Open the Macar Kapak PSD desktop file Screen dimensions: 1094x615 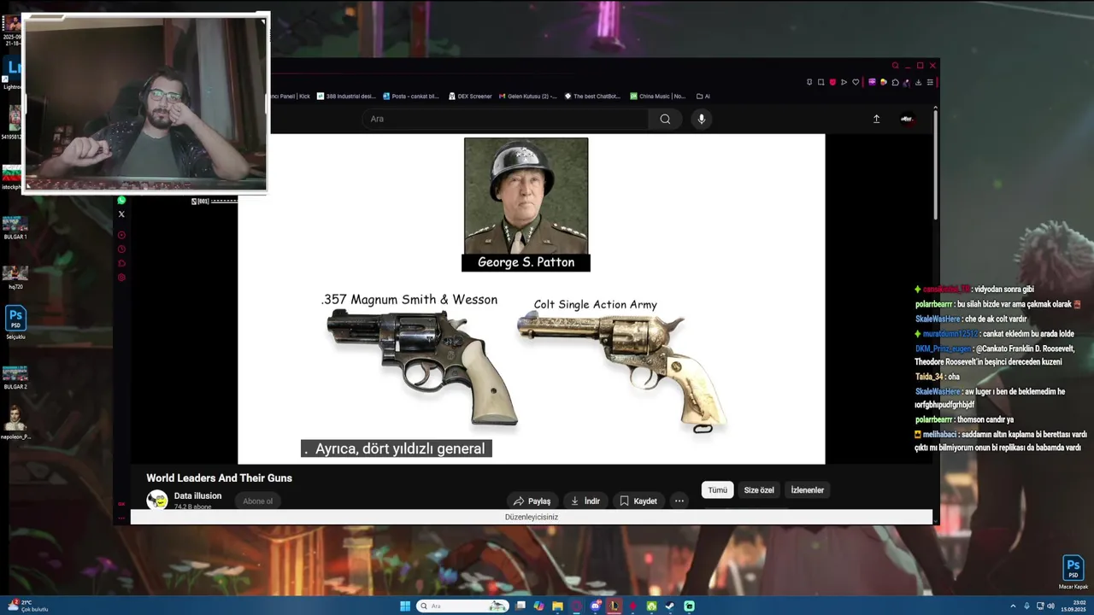click(x=1073, y=572)
